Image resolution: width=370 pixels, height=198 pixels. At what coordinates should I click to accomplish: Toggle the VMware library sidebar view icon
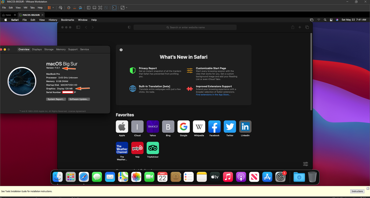[88, 8]
